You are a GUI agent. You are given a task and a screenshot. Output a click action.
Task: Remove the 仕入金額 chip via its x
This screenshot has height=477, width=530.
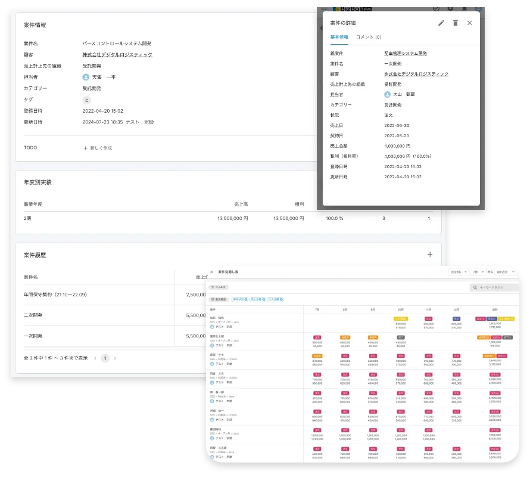tap(282, 299)
